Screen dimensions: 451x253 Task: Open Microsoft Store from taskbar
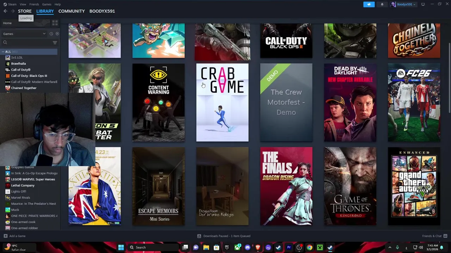click(x=216, y=247)
